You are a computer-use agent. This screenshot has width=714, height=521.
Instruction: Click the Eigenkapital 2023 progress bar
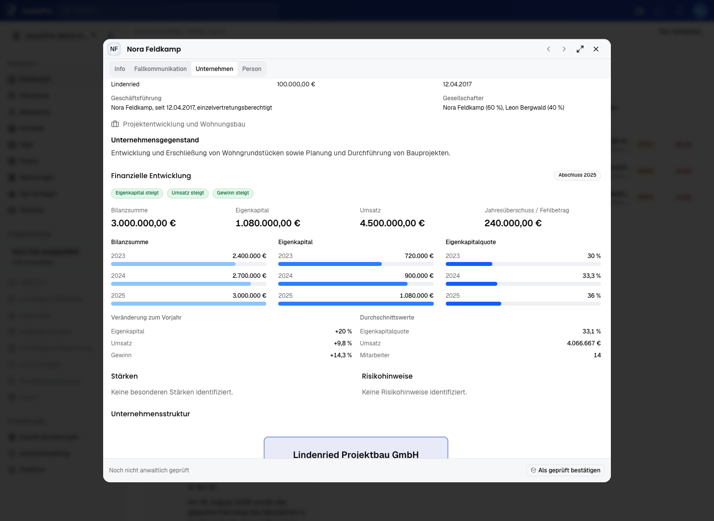pyautogui.click(x=356, y=264)
